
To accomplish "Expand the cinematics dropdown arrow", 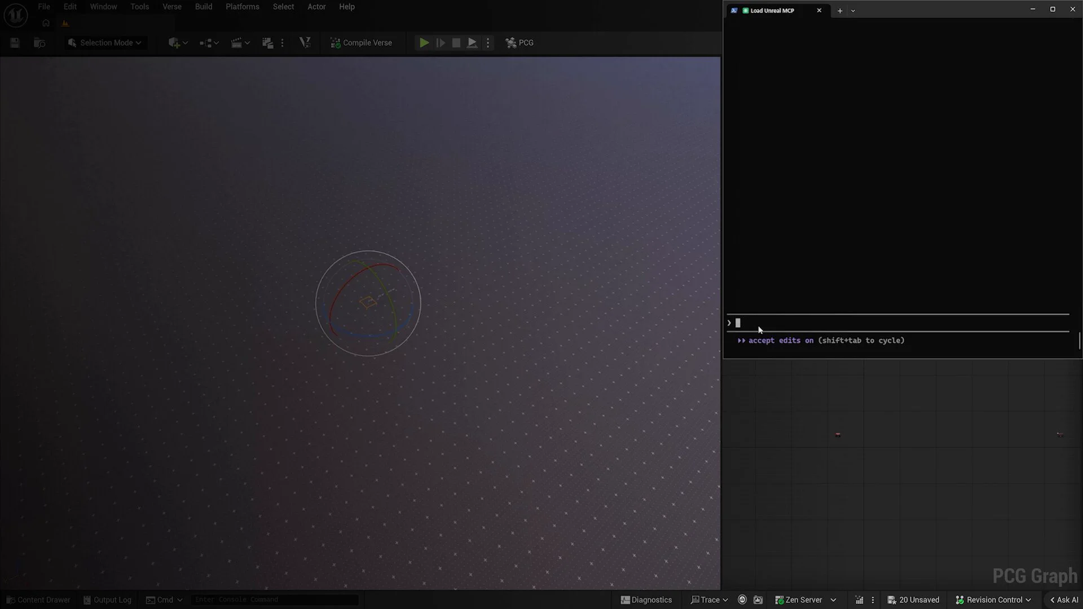I will coord(247,43).
